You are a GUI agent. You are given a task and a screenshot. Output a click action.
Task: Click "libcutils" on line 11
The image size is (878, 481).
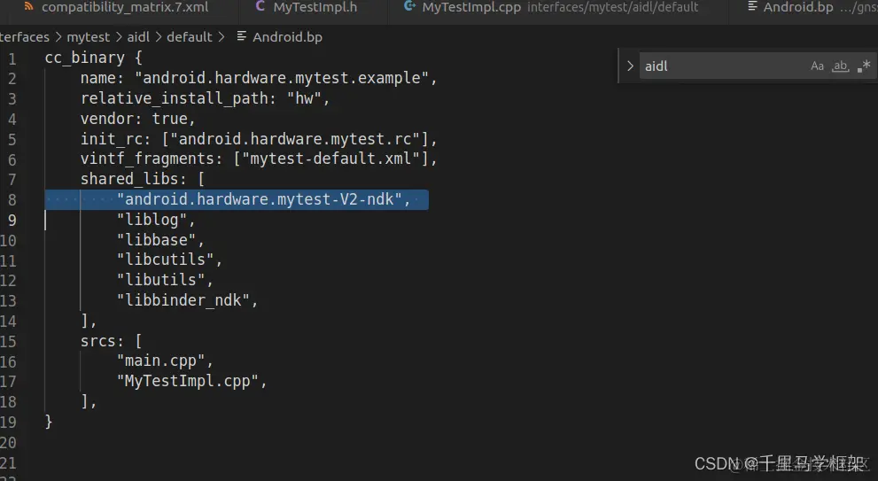(x=165, y=260)
